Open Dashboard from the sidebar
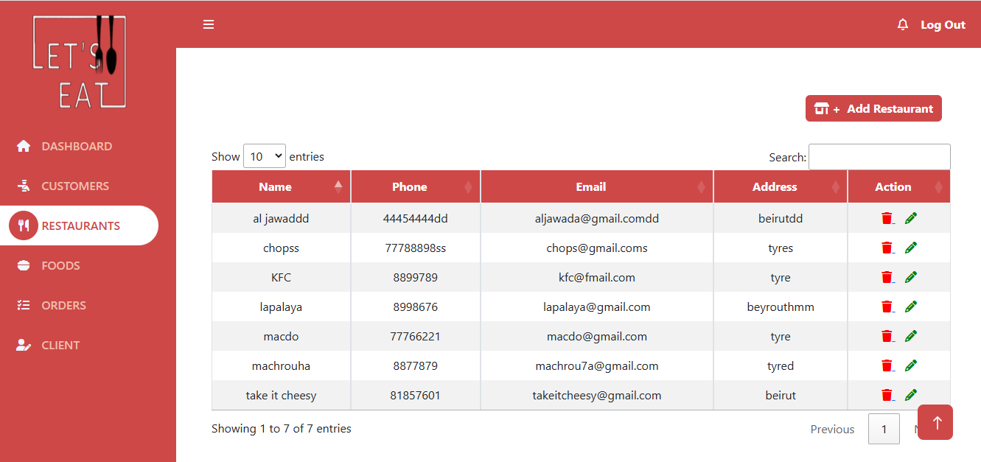Screen dimensions: 981x462 point(76,147)
